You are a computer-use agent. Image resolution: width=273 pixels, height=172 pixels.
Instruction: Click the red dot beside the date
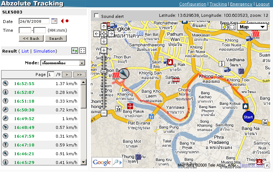(x=67, y=21)
